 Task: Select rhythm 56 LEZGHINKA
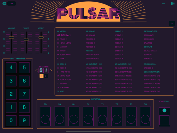tap(150, 64)
